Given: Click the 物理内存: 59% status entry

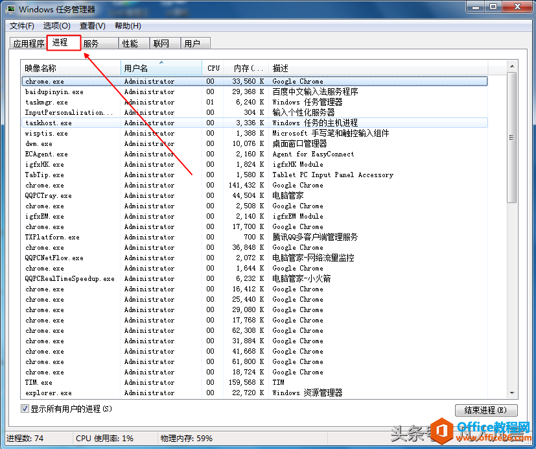Looking at the screenshot, I should [187, 439].
